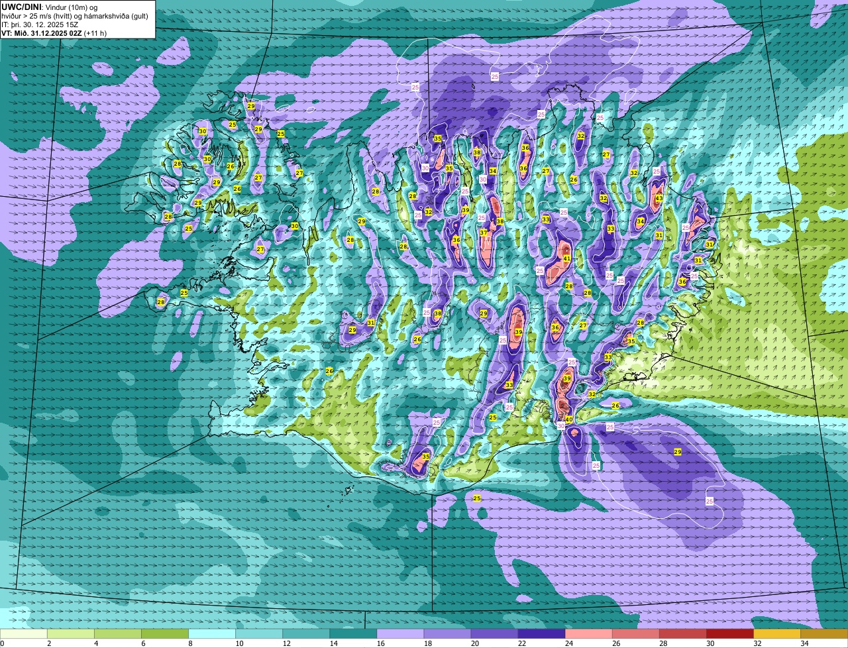The width and height of the screenshot is (848, 648).
Task: Click the 30–32 m/s dark red legend swatch
Action: tap(729, 634)
